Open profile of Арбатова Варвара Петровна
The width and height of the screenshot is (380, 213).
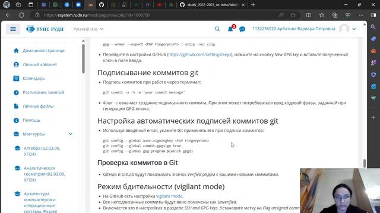pyautogui.click(x=294, y=29)
